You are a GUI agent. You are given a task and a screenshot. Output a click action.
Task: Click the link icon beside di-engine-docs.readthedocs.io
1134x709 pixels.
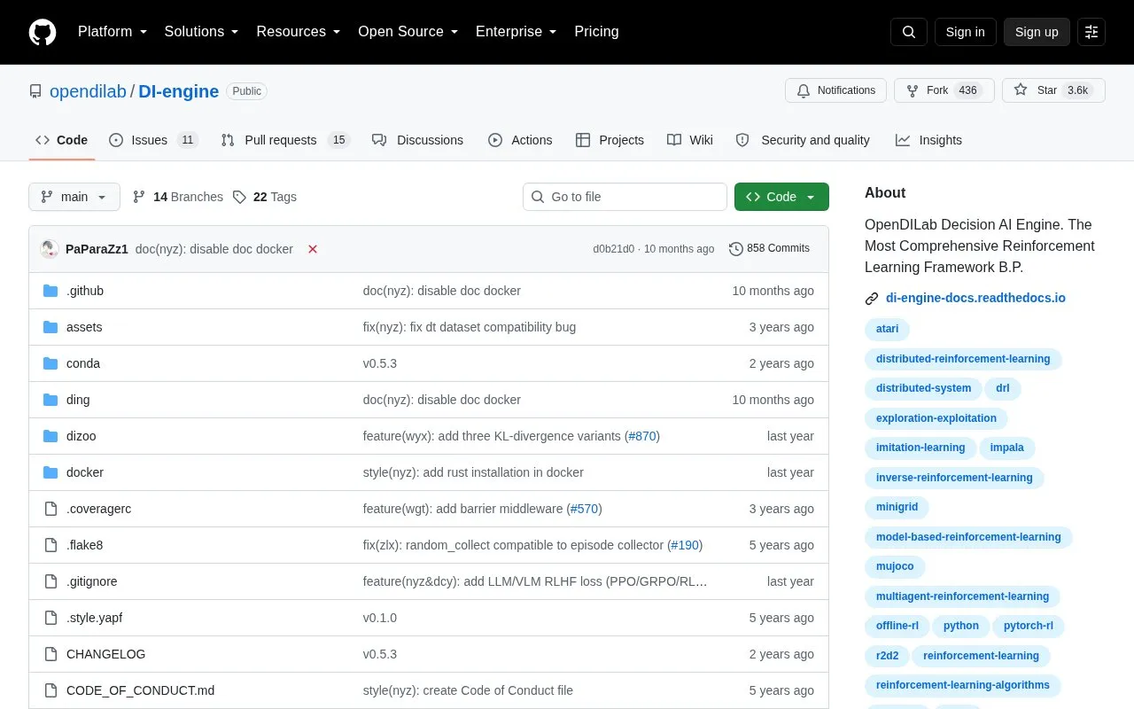click(872, 299)
